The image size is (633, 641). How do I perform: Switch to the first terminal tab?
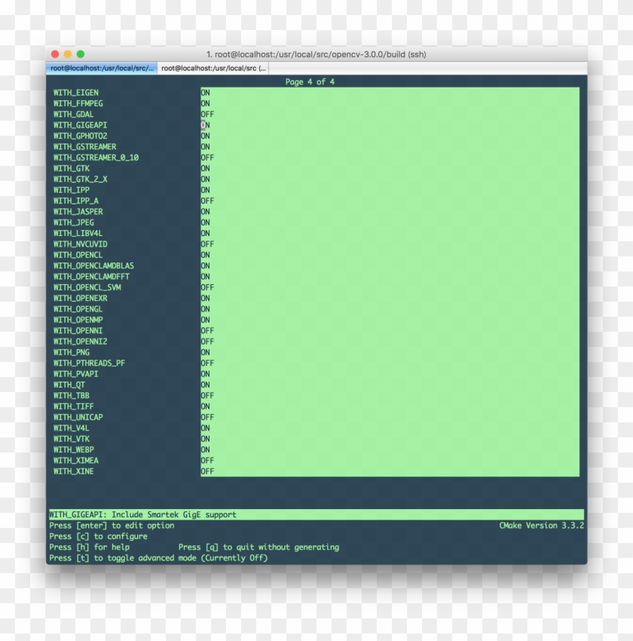click(102, 69)
